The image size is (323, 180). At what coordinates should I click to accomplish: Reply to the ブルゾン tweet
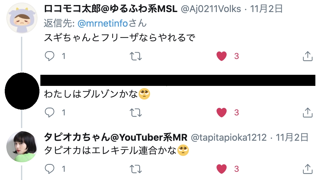[50, 113]
